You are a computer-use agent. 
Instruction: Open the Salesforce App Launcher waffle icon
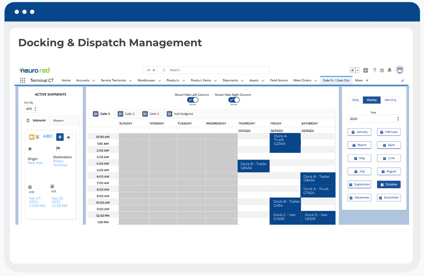pyautogui.click(x=23, y=80)
